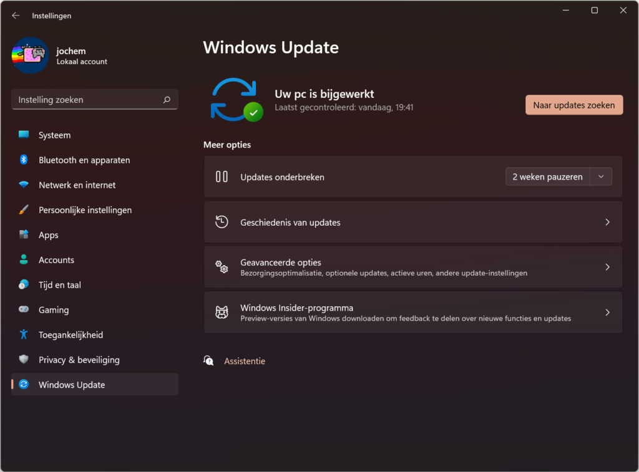The image size is (639, 472).
Task: Click the Systeem monitor icon
Action: [x=24, y=135]
